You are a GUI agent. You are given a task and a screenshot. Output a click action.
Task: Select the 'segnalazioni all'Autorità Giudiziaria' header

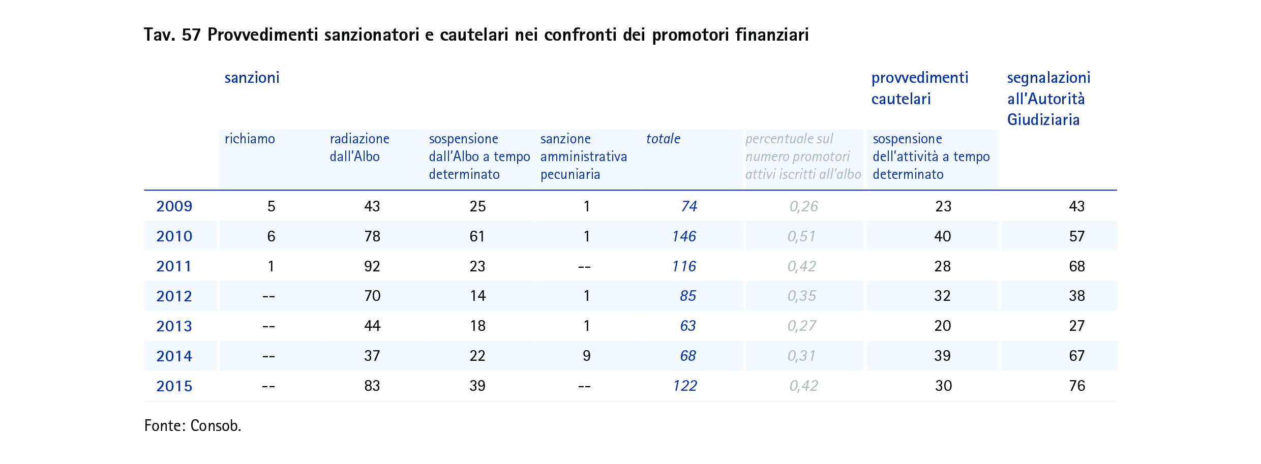click(x=1048, y=99)
